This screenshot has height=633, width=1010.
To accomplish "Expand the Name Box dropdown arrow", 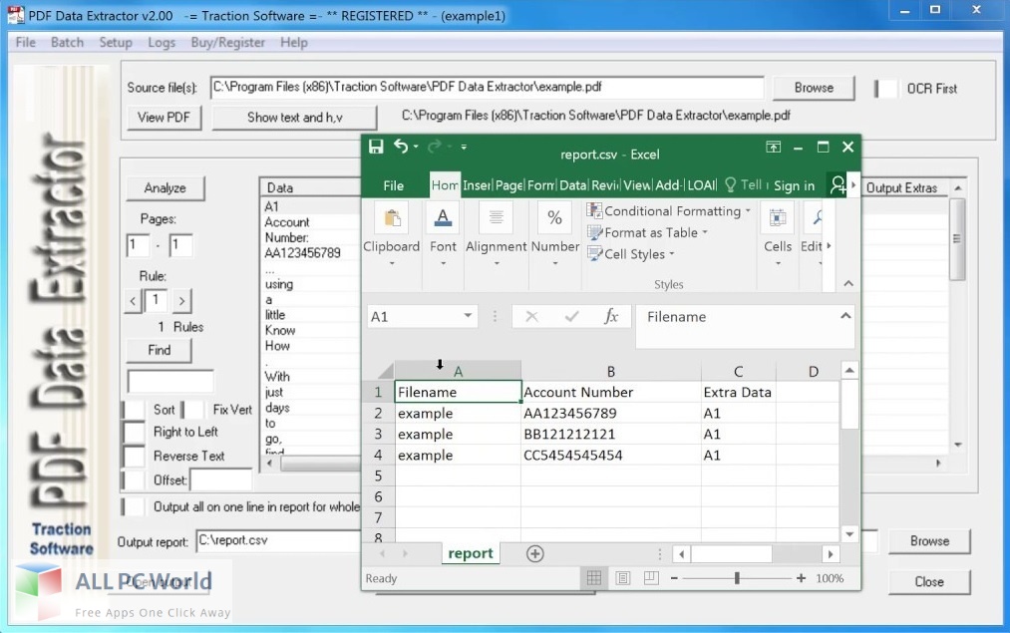I will click(468, 316).
